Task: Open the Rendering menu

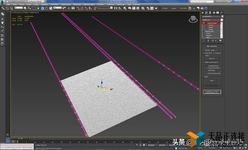Action: (x=77, y=4)
